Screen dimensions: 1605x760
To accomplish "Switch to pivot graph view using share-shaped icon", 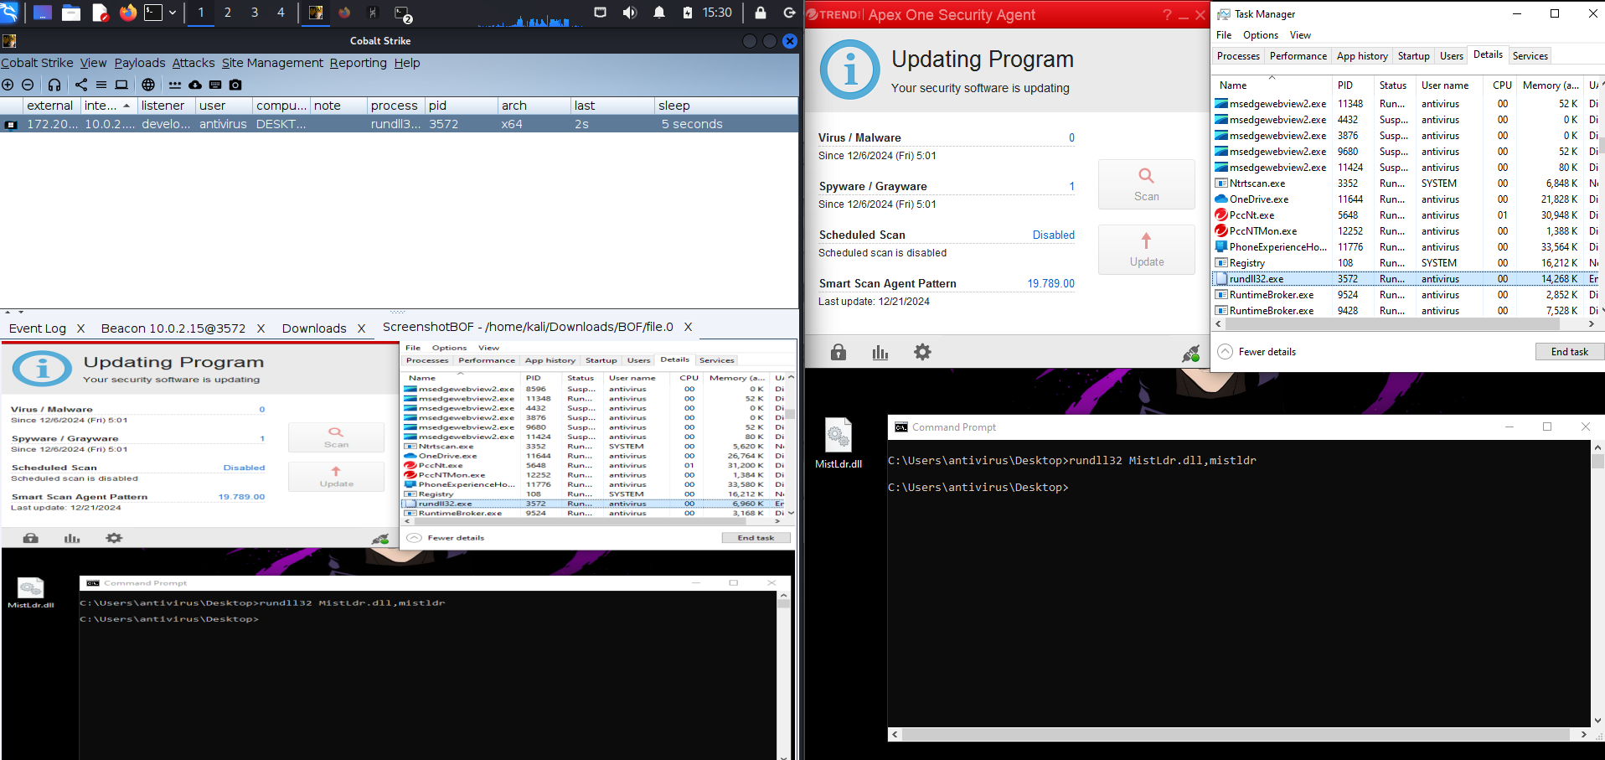I will coord(81,85).
